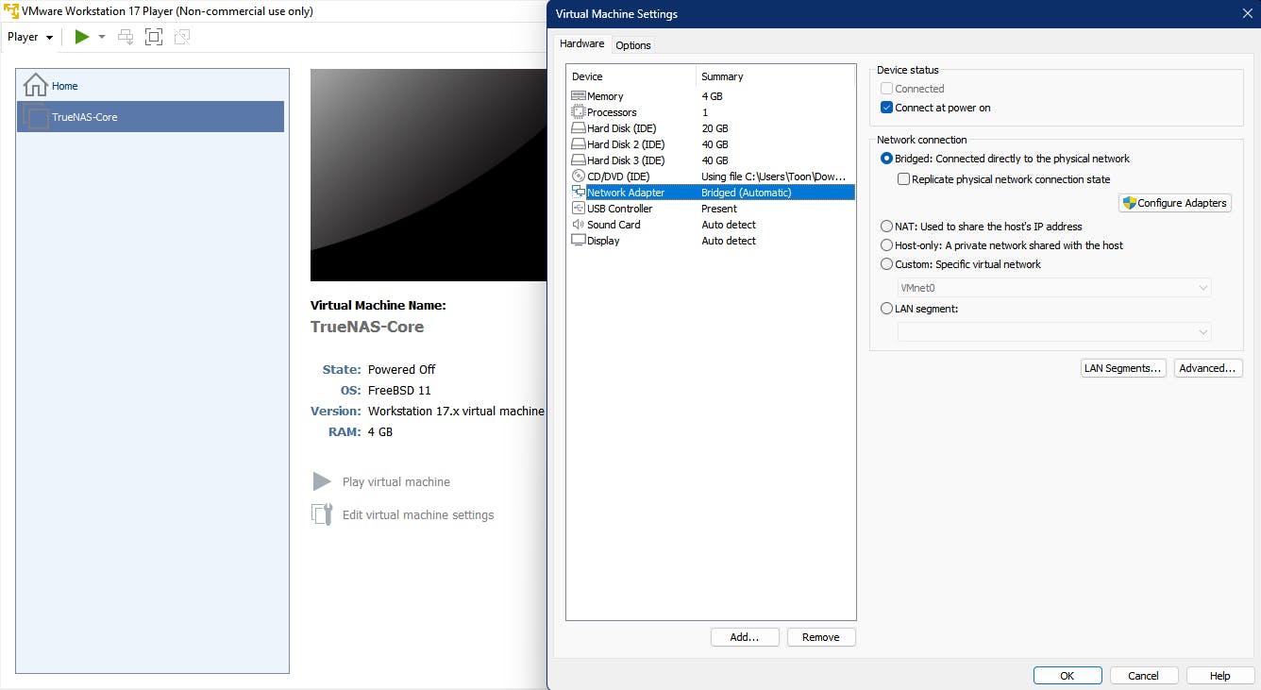Select the Display monitor icon

579,241
